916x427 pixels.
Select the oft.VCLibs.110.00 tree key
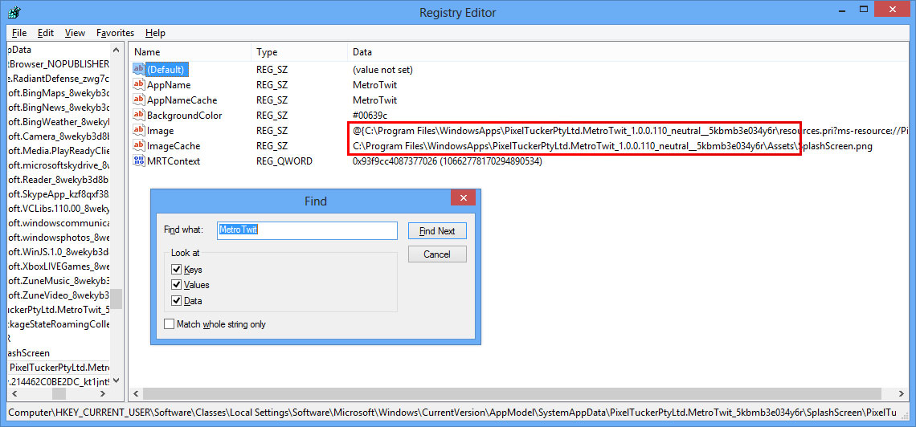pos(59,208)
